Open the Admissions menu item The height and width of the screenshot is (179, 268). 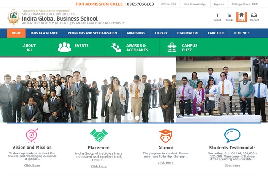click(x=136, y=33)
